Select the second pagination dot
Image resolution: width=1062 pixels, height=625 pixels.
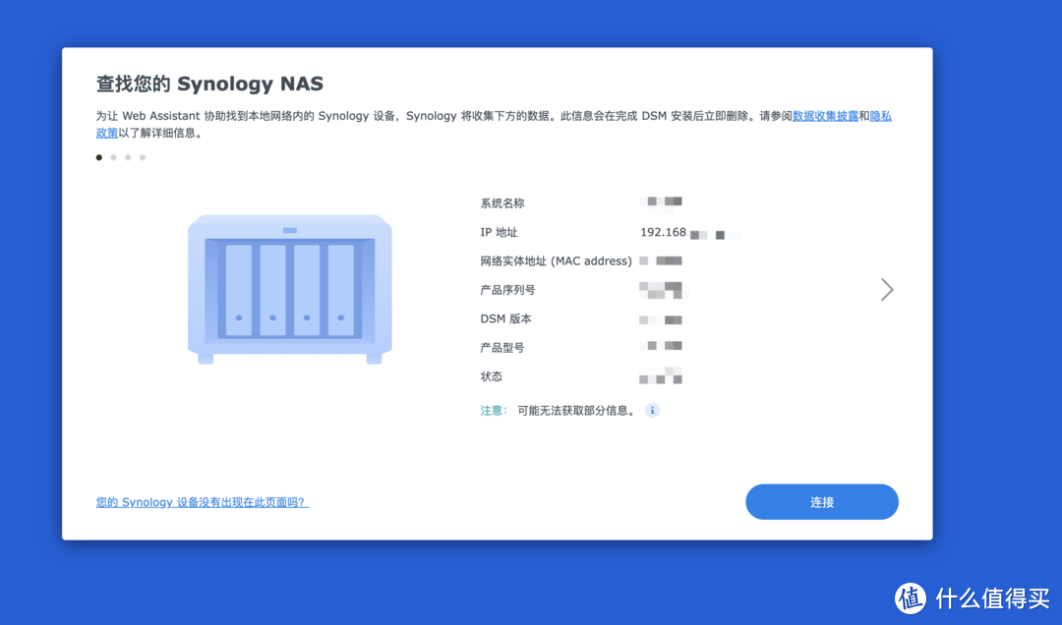[113, 157]
